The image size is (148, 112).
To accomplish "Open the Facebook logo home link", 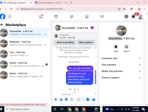I will [x=2, y=16].
